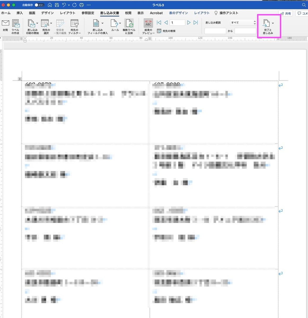
Task: Click the ルール rules icon
Action: (x=114, y=23)
